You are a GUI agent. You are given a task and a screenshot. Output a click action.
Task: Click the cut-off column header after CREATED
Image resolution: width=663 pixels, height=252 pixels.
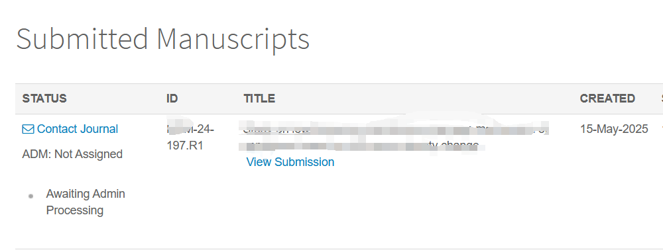661,99
